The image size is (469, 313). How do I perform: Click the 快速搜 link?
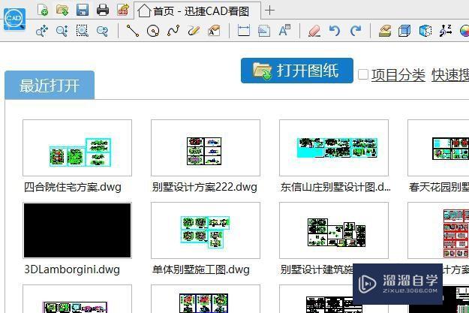pos(450,75)
